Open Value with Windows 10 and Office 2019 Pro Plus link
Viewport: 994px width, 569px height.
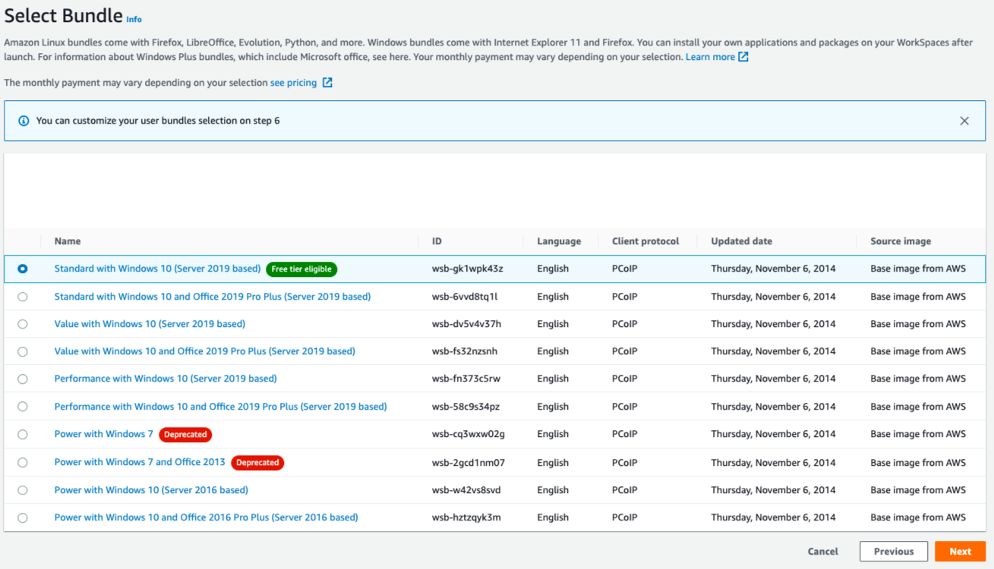tap(205, 351)
